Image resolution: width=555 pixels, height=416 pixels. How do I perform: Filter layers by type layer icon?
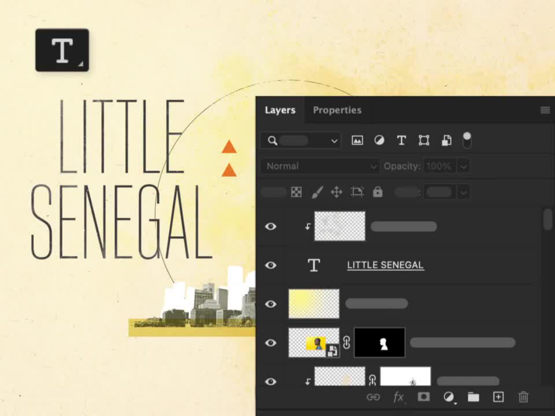pos(401,141)
